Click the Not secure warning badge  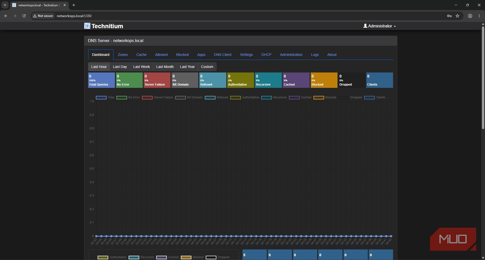point(43,16)
